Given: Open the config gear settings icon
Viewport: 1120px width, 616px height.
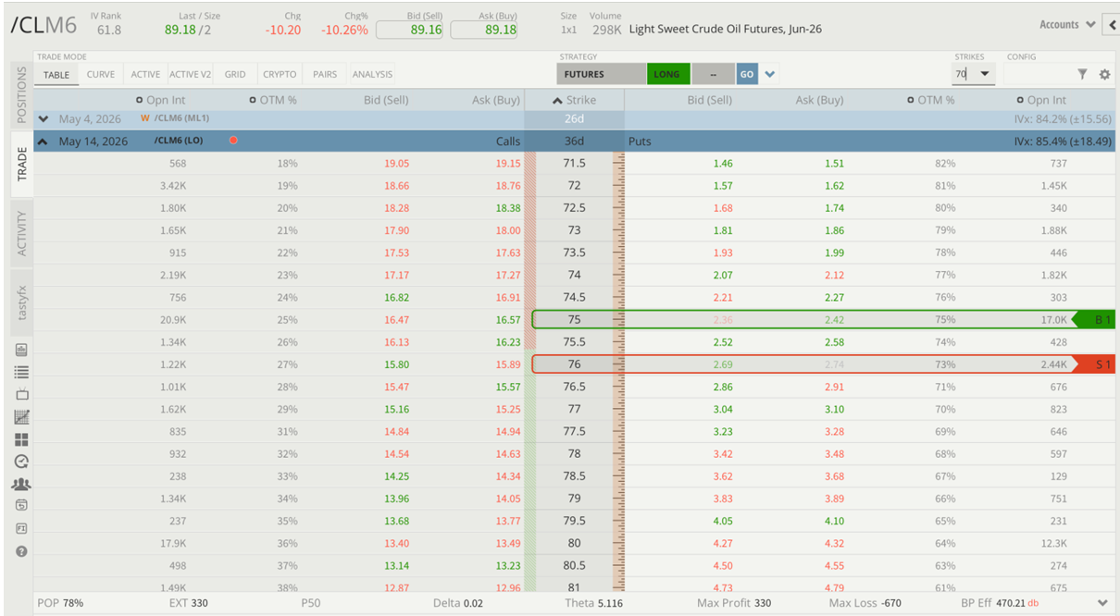Looking at the screenshot, I should (x=1103, y=74).
